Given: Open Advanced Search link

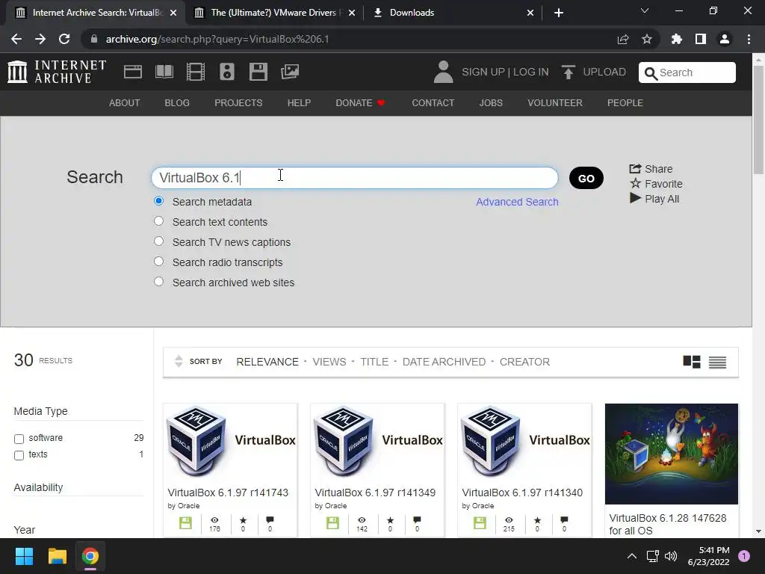Looking at the screenshot, I should (517, 202).
